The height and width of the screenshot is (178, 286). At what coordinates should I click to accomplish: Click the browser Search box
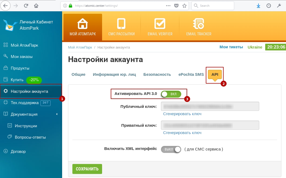[213, 6]
